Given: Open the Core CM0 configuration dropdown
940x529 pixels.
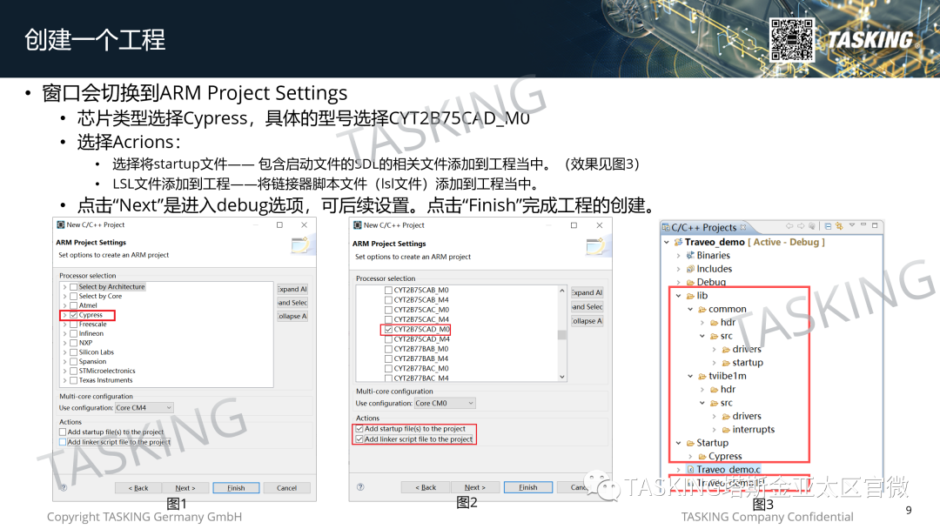Looking at the screenshot, I should click(445, 403).
